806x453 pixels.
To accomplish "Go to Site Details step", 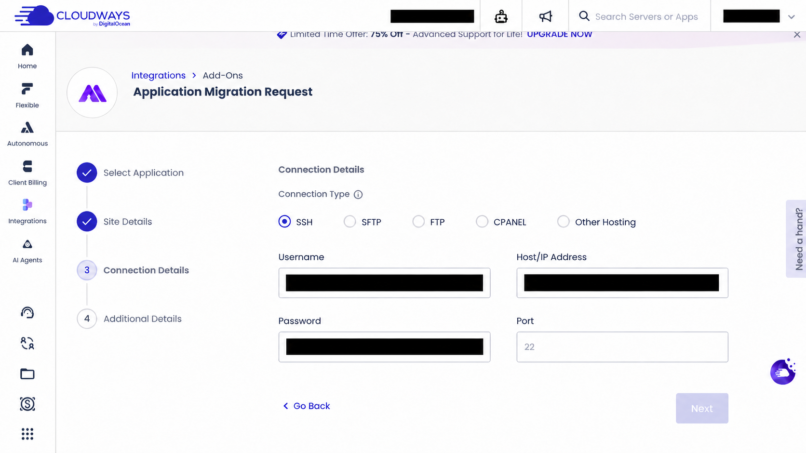I will pyautogui.click(x=114, y=222).
